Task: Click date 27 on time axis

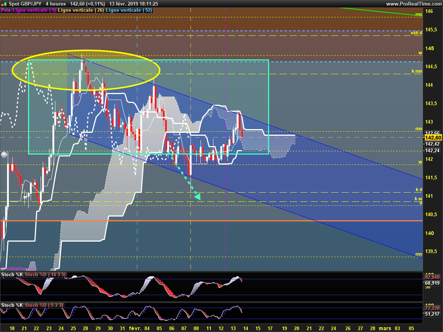Action: (x=360, y=328)
